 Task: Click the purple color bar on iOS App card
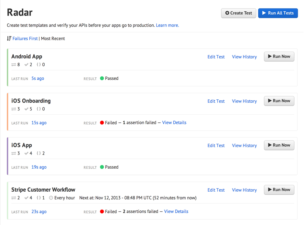(x=7, y=156)
